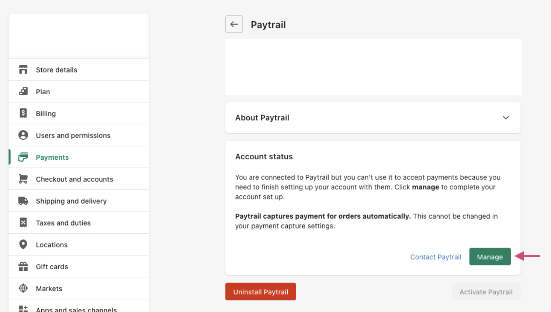Follow the Contact Paytrail link

point(436,257)
